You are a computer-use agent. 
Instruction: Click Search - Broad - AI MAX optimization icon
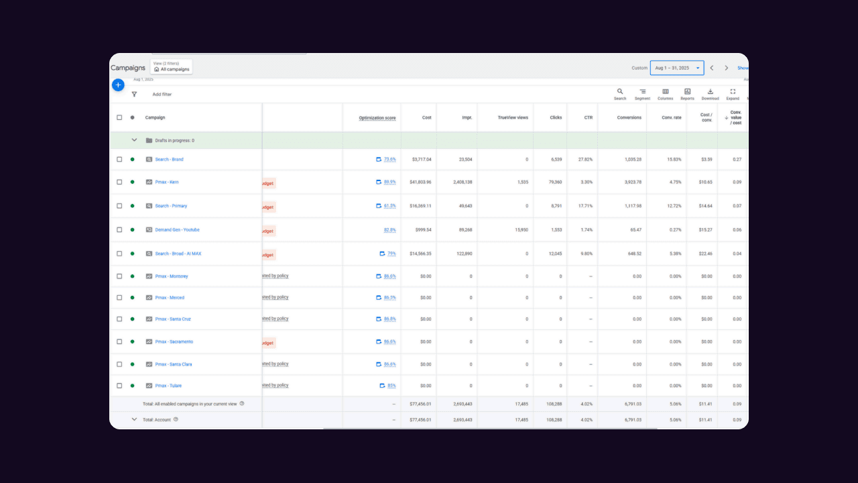coord(383,254)
